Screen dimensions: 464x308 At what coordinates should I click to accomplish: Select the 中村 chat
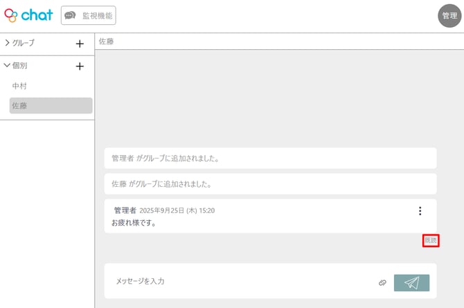[x=19, y=86]
